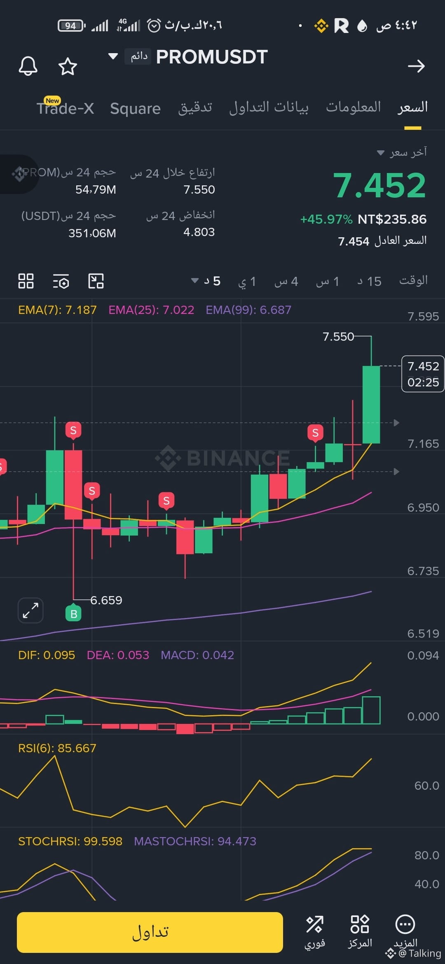
Task: Tap the S marker above the 6.659 low candle
Action: point(73,431)
